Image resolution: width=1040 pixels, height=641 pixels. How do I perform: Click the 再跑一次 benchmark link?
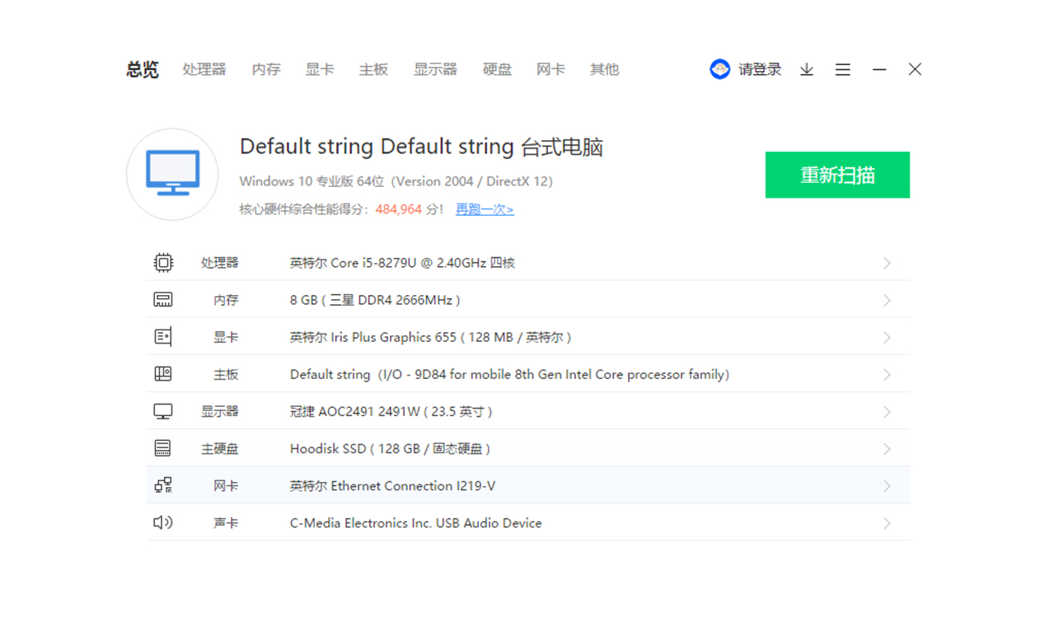(x=485, y=209)
